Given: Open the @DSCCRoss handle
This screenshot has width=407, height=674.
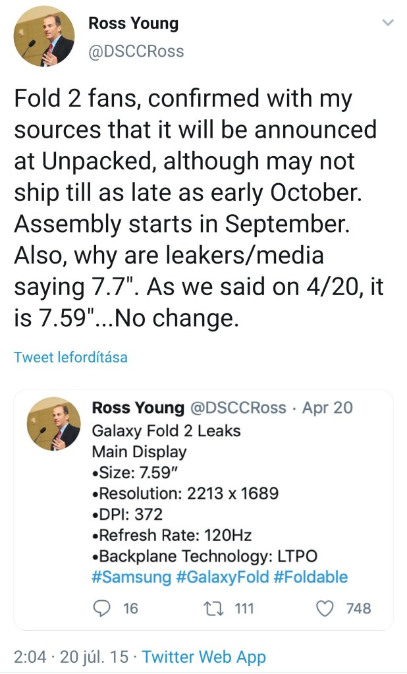Looking at the screenshot, I should (136, 51).
